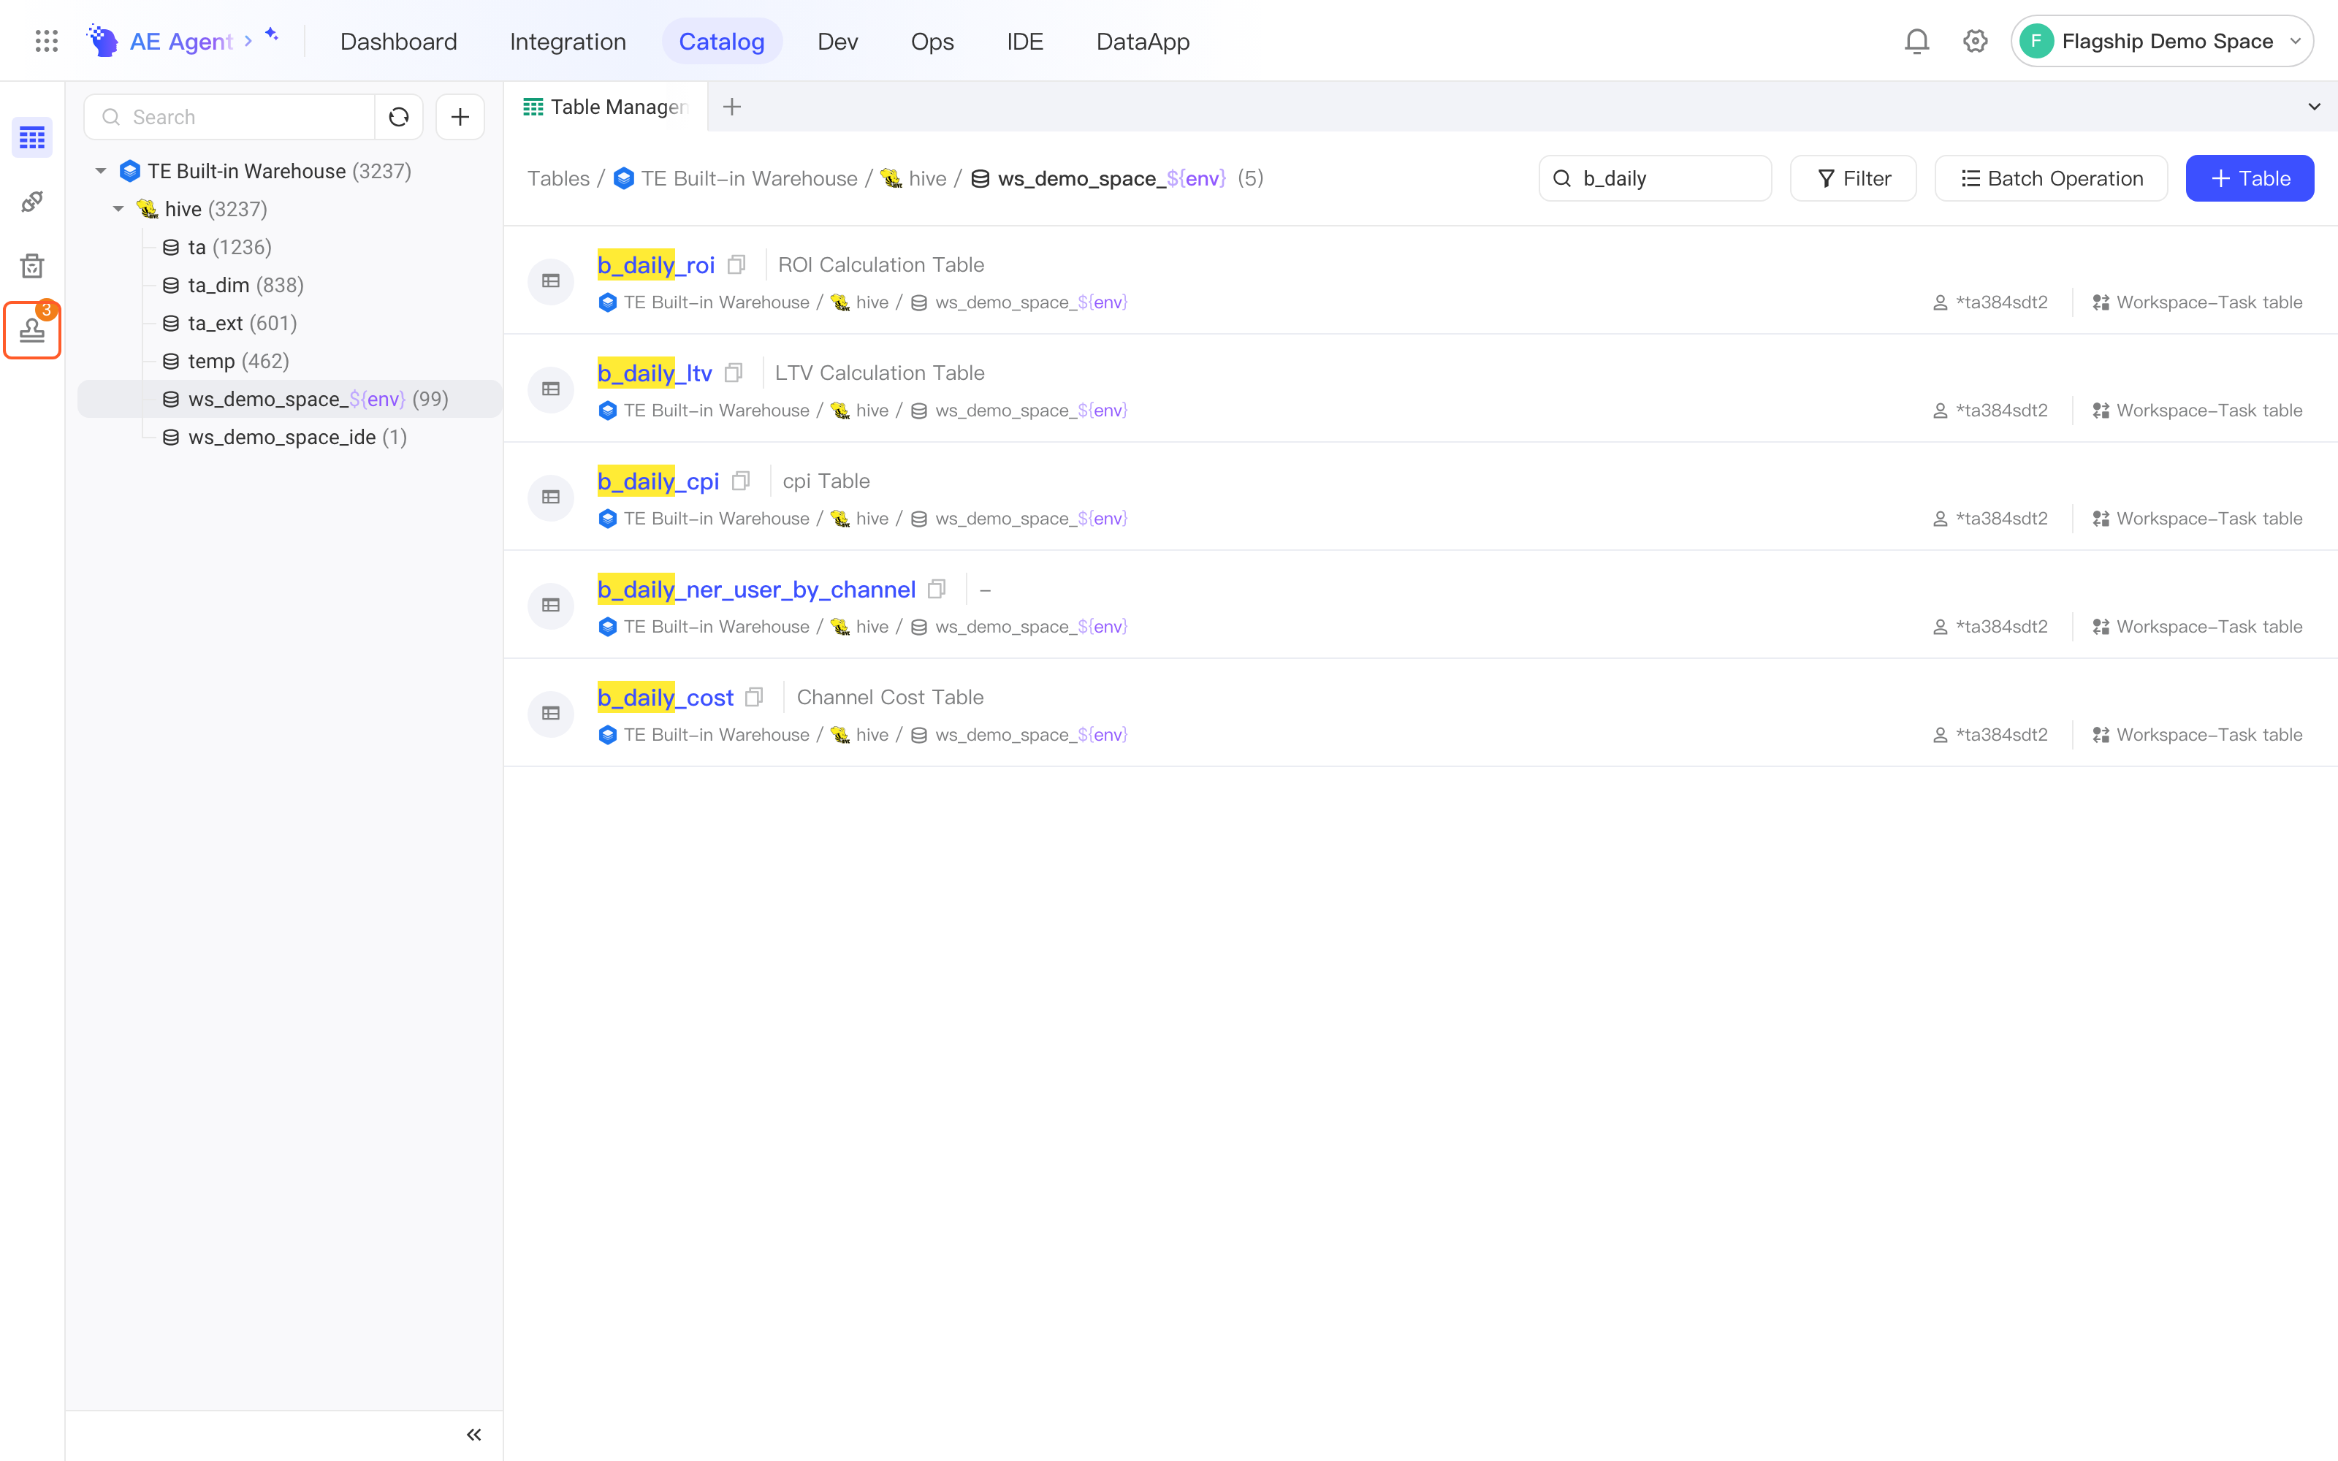Image resolution: width=2338 pixels, height=1461 pixels.
Task: Focus the tree Search field
Action: point(230,117)
